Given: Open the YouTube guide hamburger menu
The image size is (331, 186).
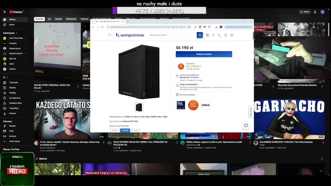Looking at the screenshot, I should tap(4, 12).
